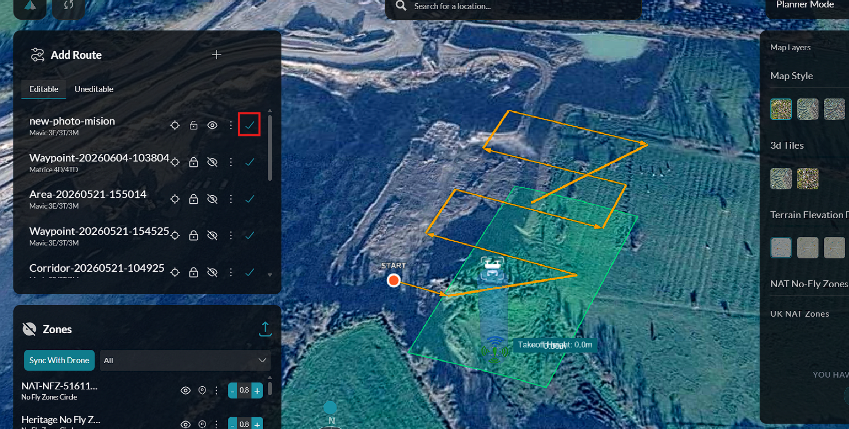This screenshot has width=849, height=429.
Task: Center map on Corridor-20260521-104925 using crosshair
Action: point(175,272)
